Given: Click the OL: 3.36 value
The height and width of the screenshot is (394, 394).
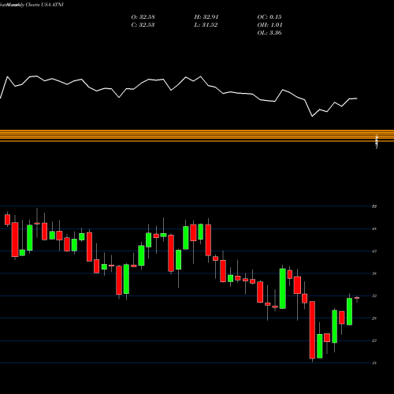Looking at the screenshot, I should (x=269, y=33).
